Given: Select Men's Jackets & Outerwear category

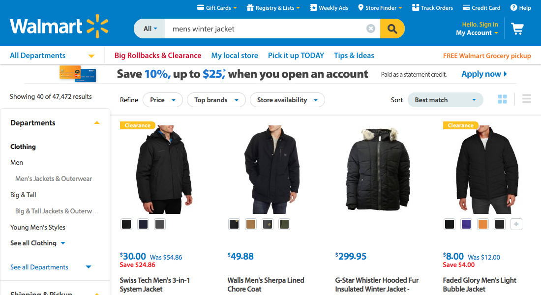Looking at the screenshot, I should tap(54, 178).
